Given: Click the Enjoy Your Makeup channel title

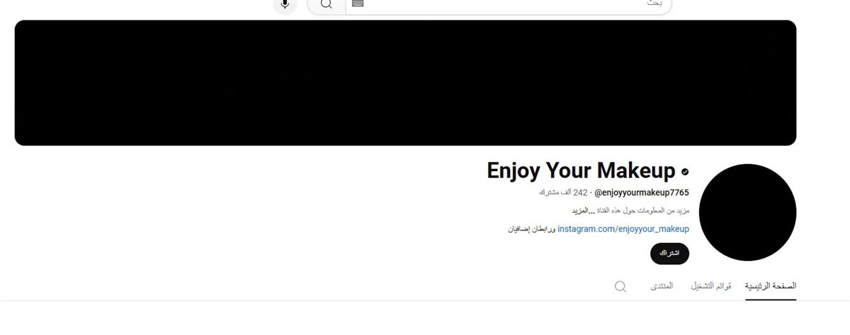Looking at the screenshot, I should click(582, 171).
